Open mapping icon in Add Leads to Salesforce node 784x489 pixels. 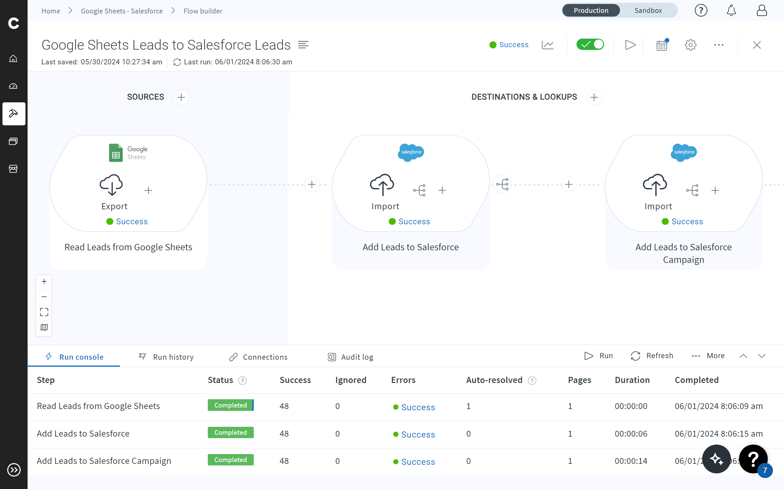(420, 190)
